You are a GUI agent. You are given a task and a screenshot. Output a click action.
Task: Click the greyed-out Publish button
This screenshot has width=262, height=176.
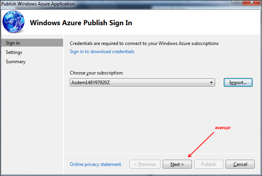pyautogui.click(x=209, y=164)
